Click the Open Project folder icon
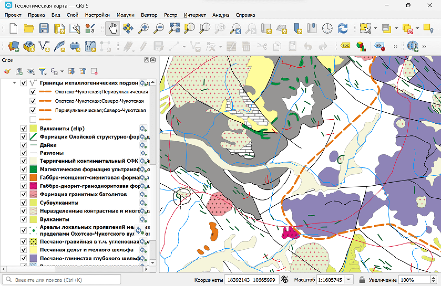The height and width of the screenshot is (286, 441). coord(29,28)
